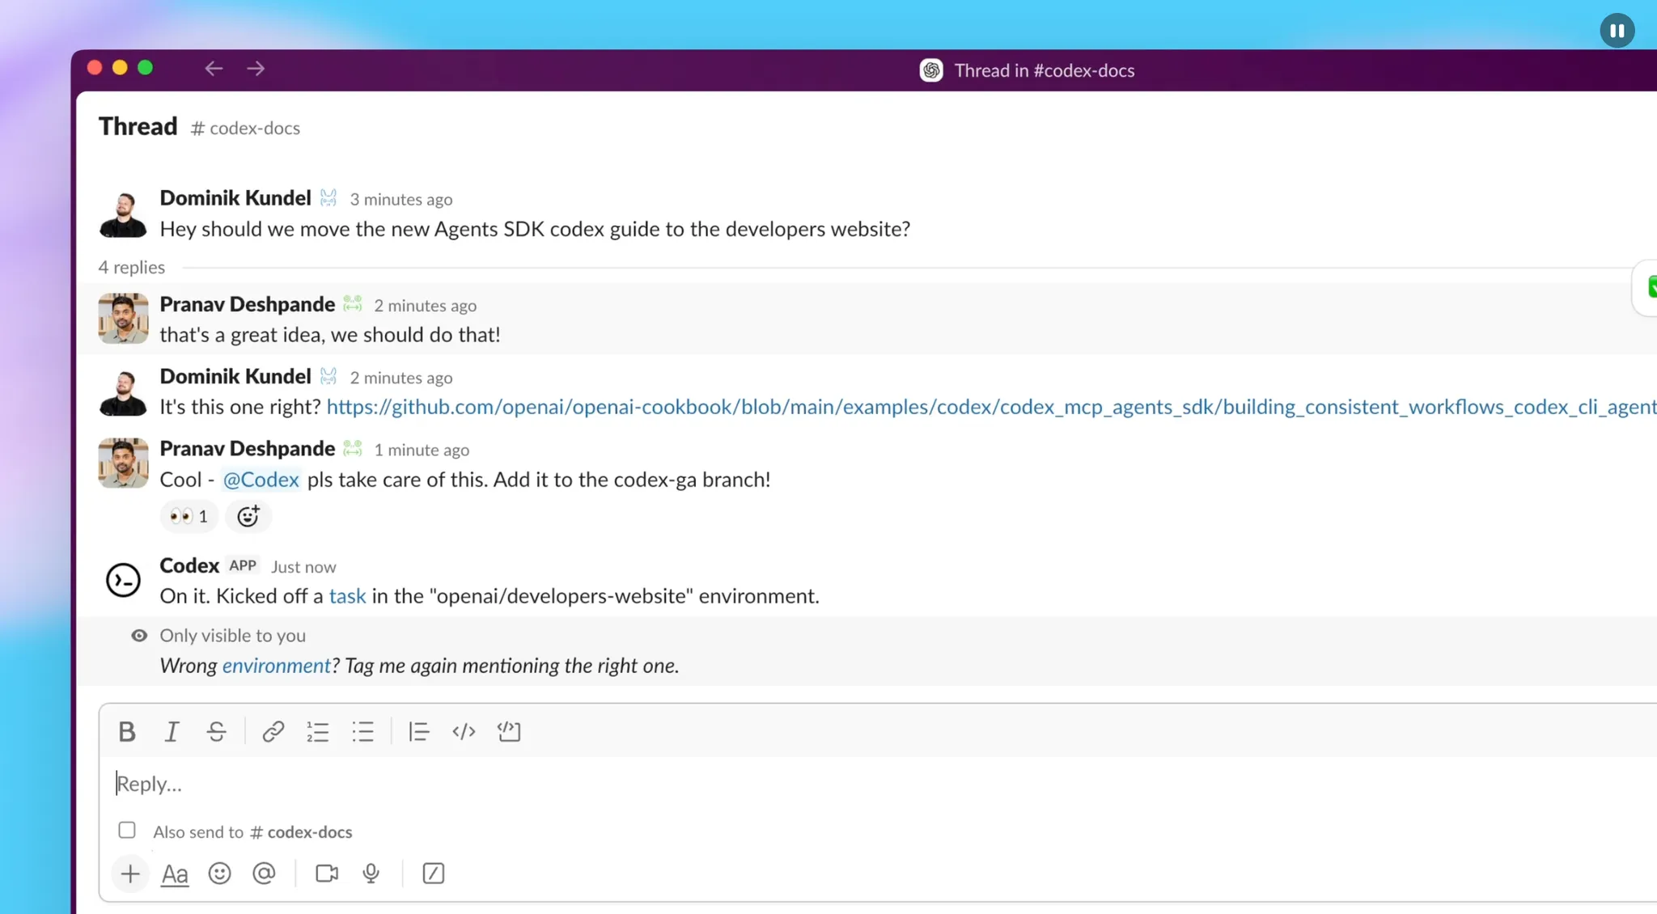Toggle italic formatting button
The height and width of the screenshot is (914, 1657).
[x=172, y=731]
